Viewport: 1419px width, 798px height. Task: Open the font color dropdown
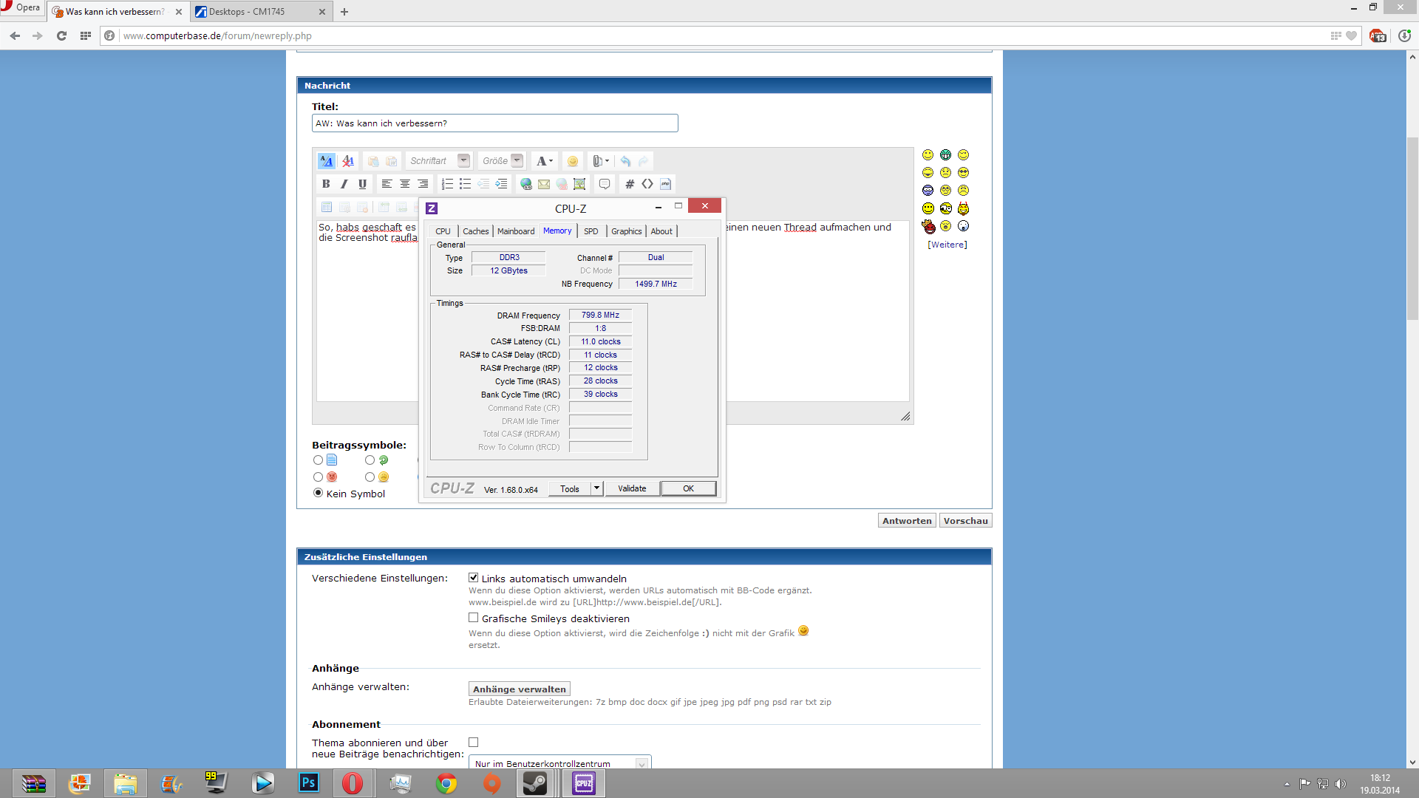544,161
